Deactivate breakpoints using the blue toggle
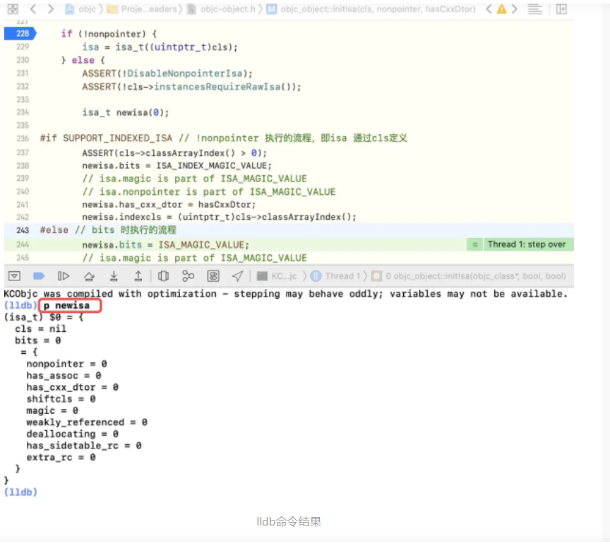 [x=40, y=275]
